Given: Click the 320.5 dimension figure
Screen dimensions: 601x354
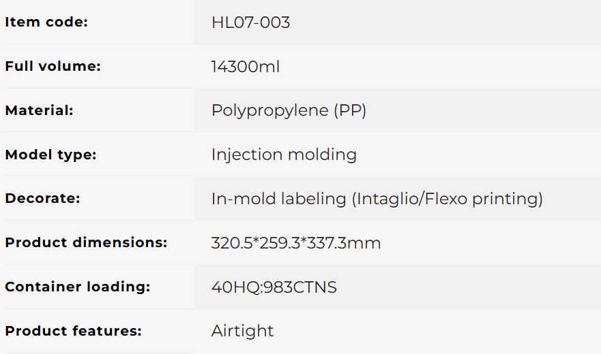Looking at the screenshot, I should [x=230, y=243].
